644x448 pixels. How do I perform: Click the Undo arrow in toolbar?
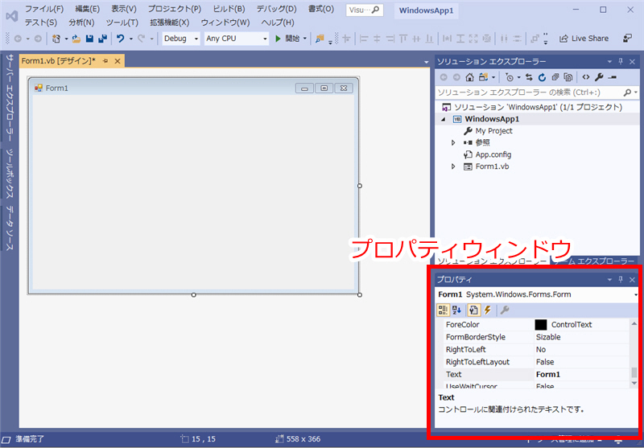(120, 39)
